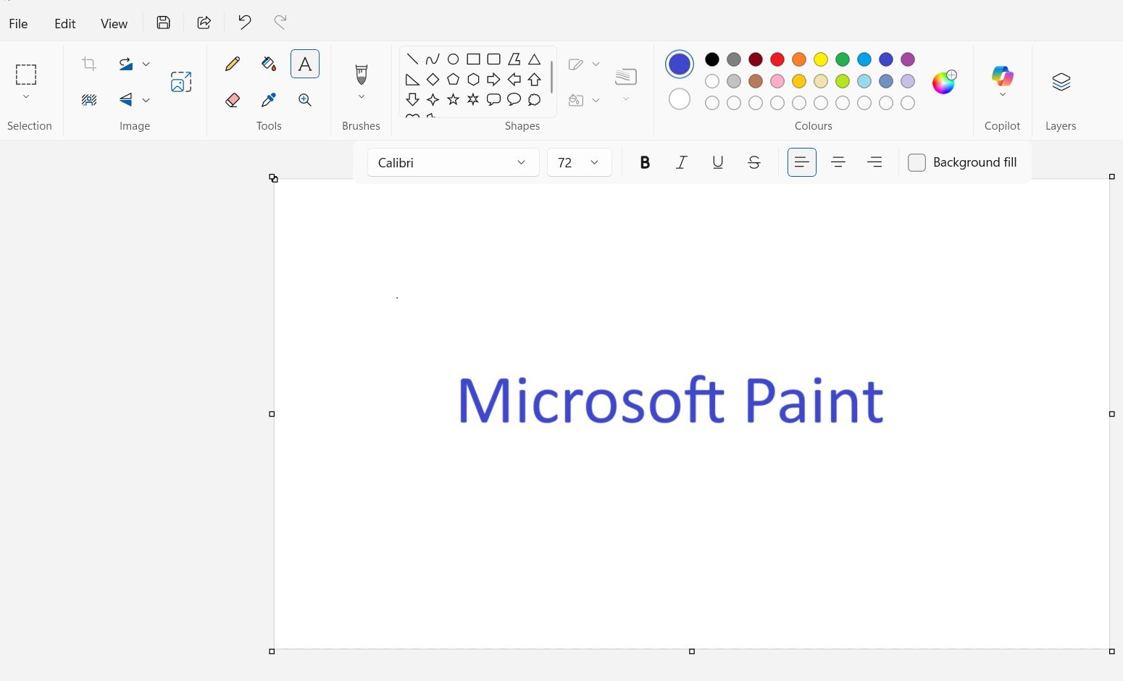Pick the red colour swatch
This screenshot has height=681, width=1123.
777,59
